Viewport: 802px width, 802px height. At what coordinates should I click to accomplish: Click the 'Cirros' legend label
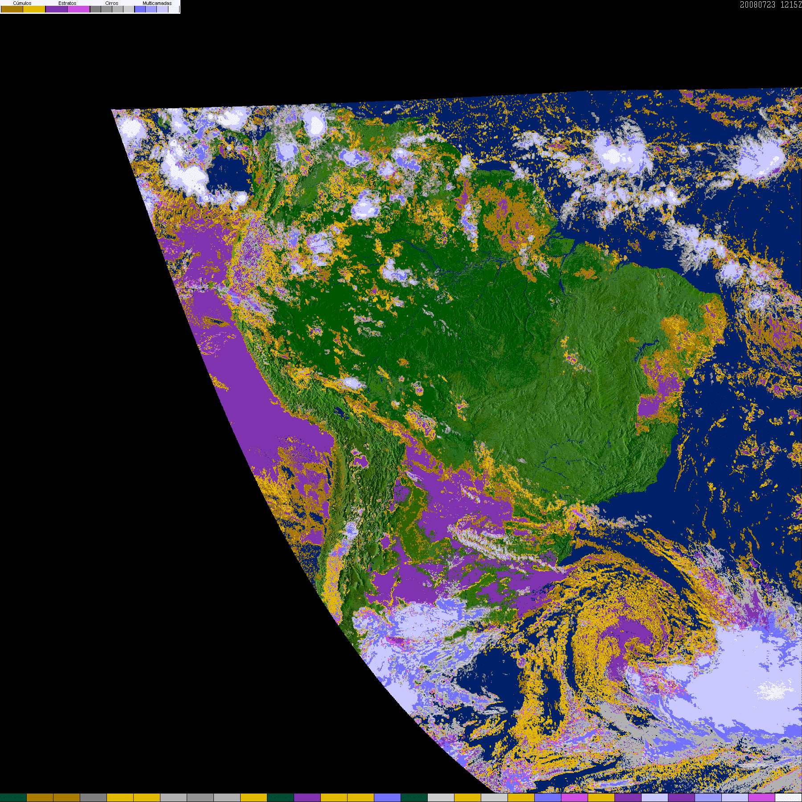click(112, 3)
